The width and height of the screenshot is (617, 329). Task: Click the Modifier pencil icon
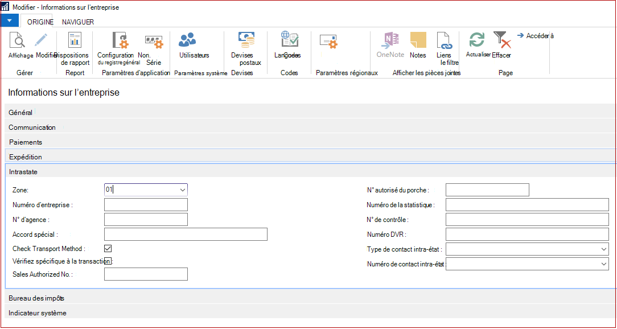pos(40,40)
